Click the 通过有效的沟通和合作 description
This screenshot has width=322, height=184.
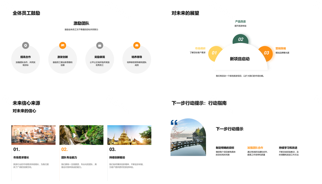click(258, 153)
